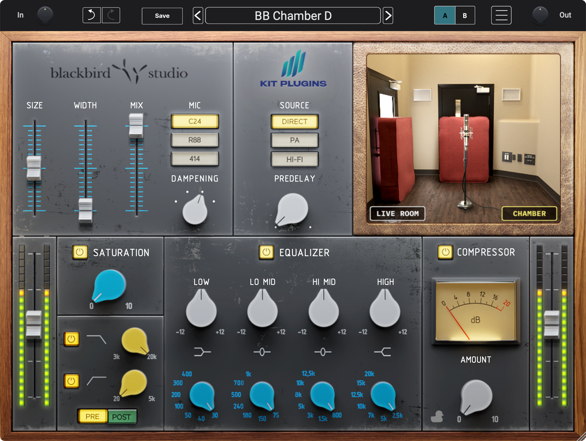
Task: Select the HI-FI source
Action: pyautogui.click(x=295, y=159)
